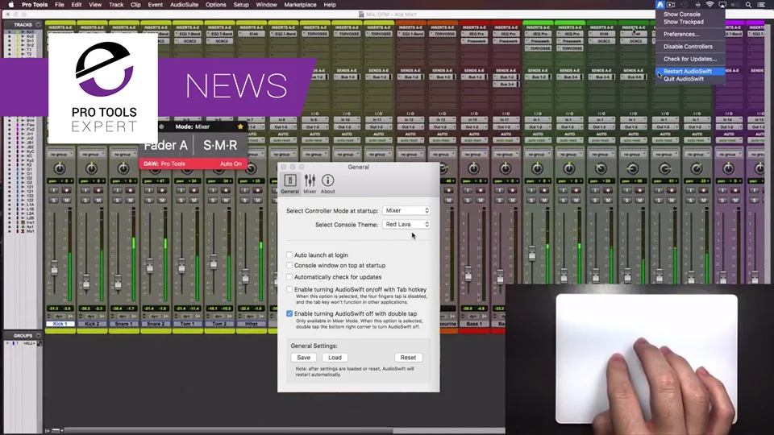Mute the Snare 1 track
774x435 pixels.
click(131, 201)
